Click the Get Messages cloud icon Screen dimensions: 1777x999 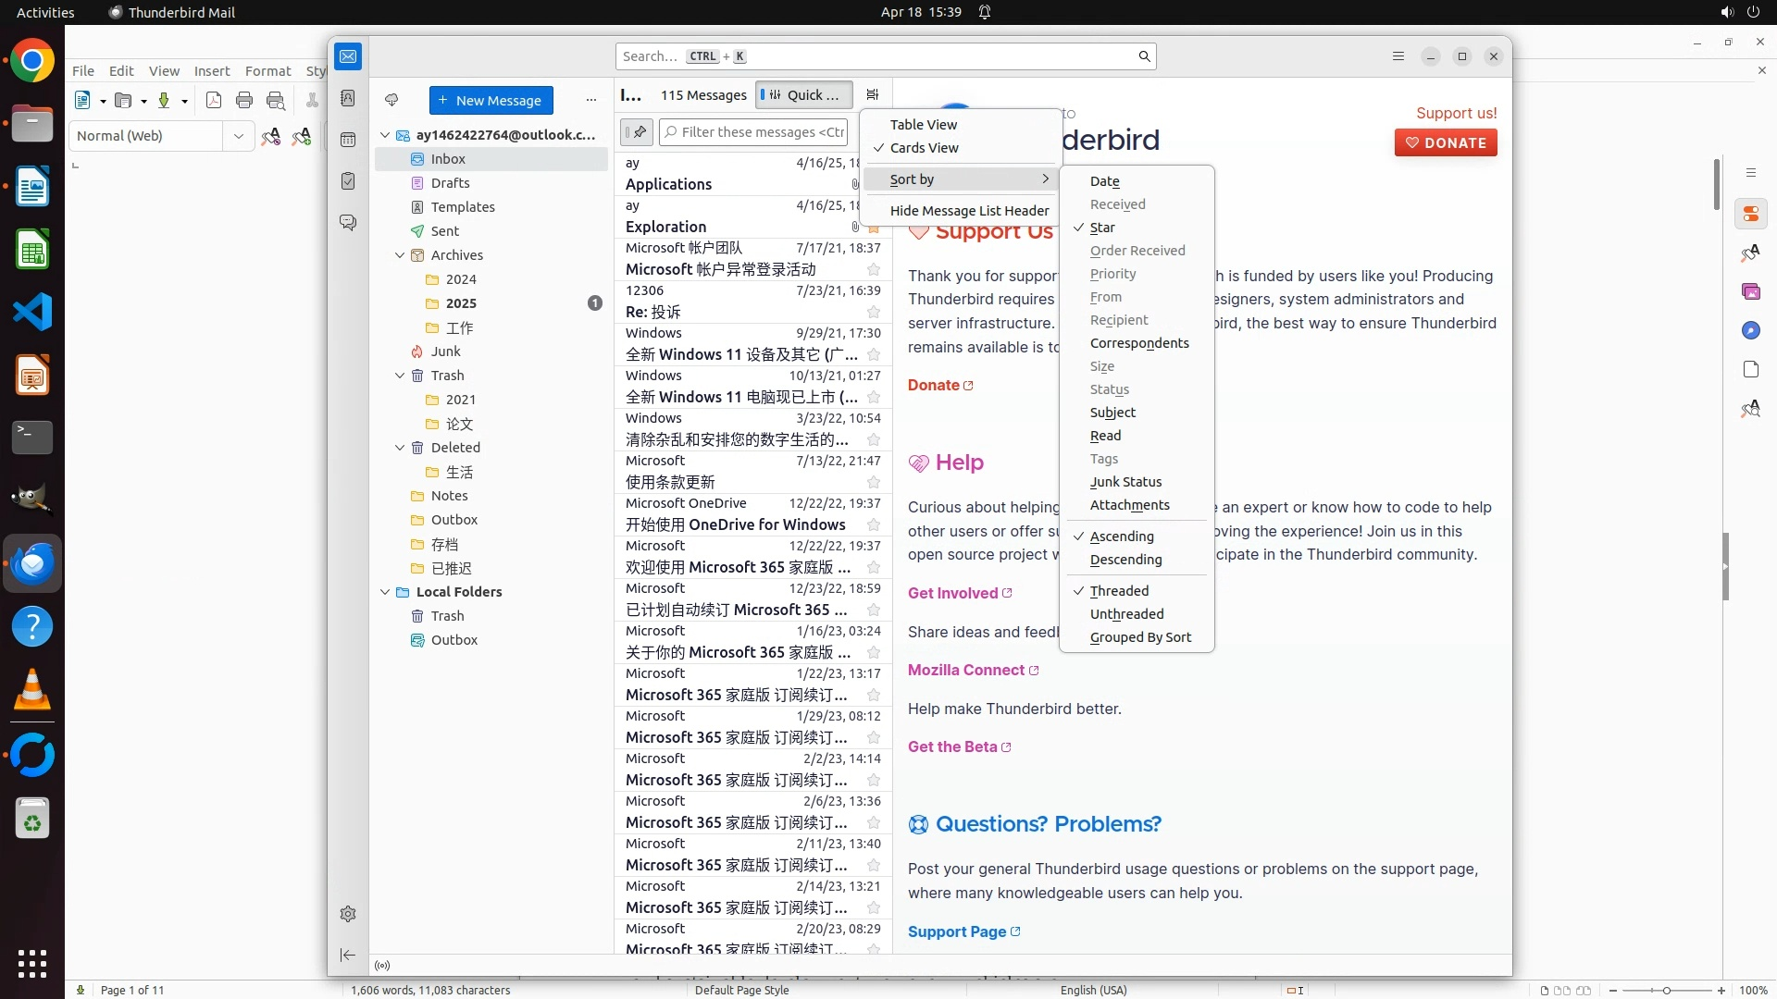pos(391,100)
